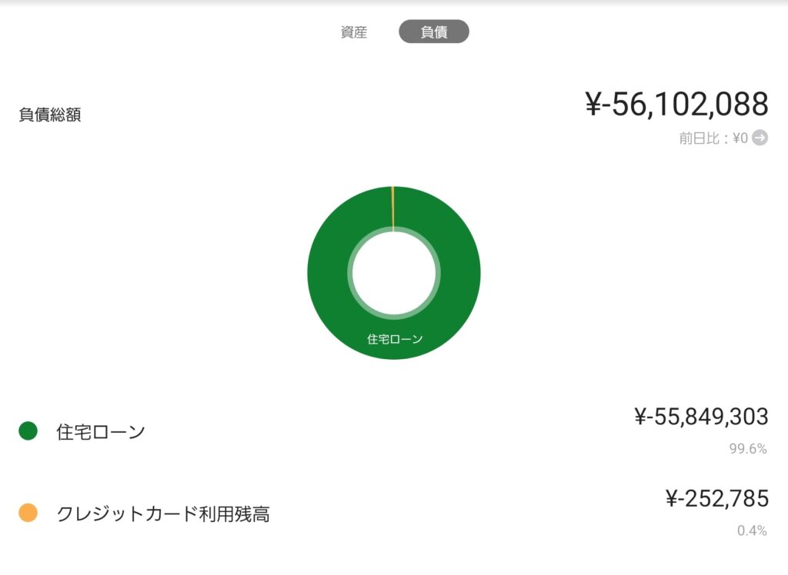Click the orange credit card legend dot
The width and height of the screenshot is (788, 575).
click(28, 513)
